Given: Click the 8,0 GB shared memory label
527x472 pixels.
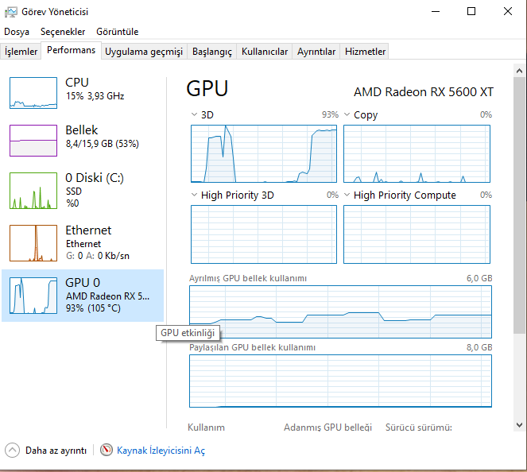Looking at the screenshot, I should click(x=479, y=347).
